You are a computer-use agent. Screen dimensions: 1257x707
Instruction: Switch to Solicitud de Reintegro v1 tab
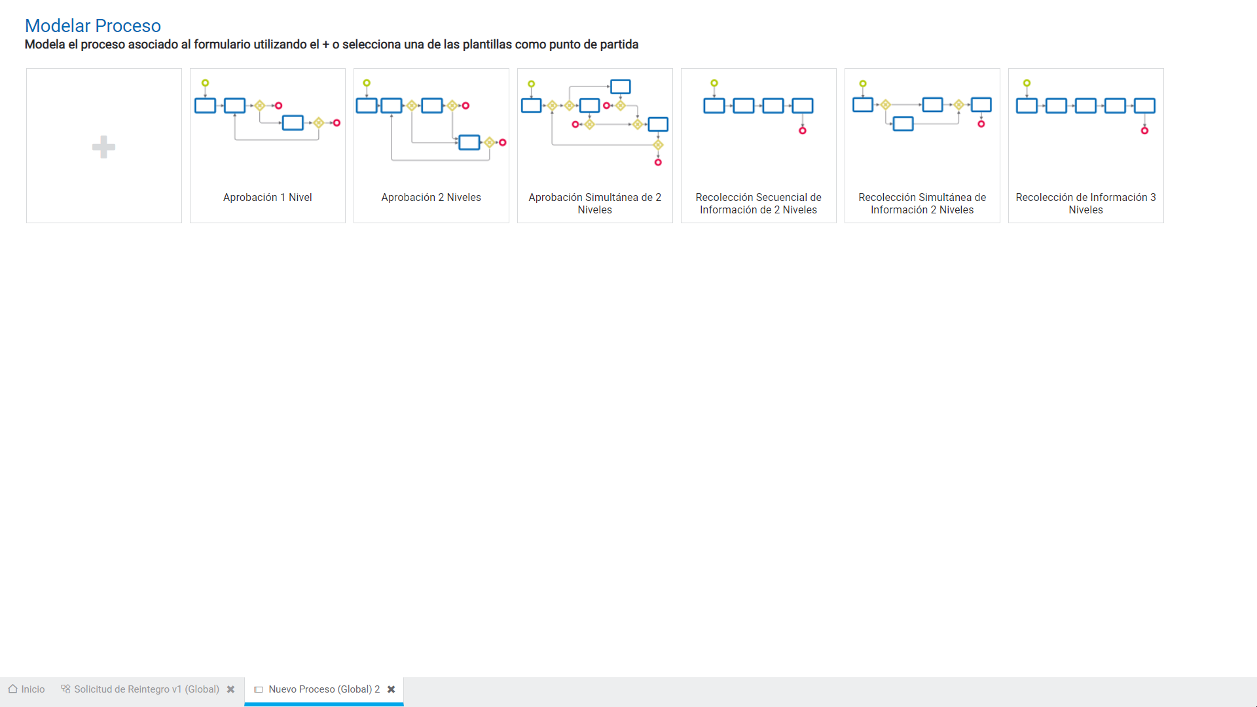(x=147, y=689)
